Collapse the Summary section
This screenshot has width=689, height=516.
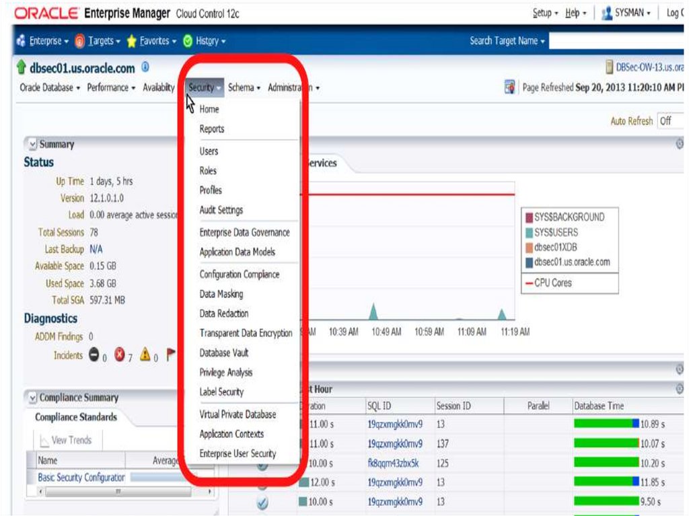pos(32,144)
